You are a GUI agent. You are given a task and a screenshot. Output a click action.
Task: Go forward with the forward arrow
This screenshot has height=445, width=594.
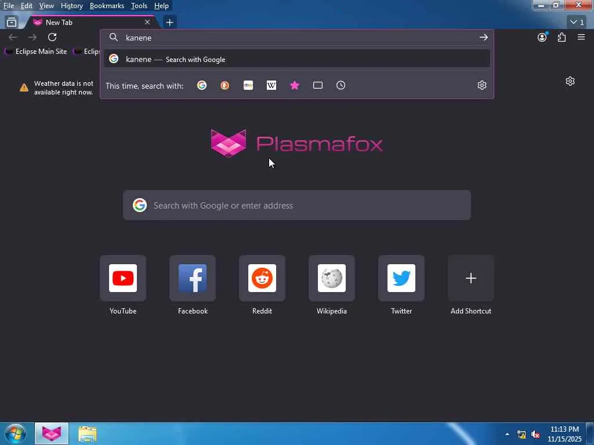point(32,37)
